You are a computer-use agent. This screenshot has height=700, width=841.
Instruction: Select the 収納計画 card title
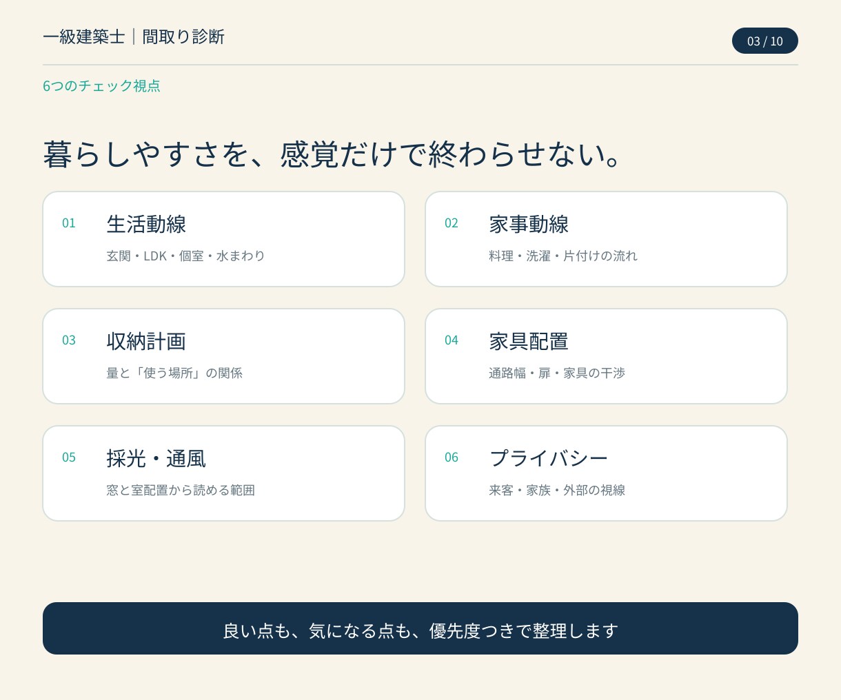pyautogui.click(x=146, y=341)
